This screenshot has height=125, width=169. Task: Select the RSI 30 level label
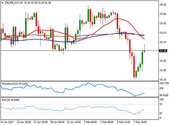click(161, 113)
